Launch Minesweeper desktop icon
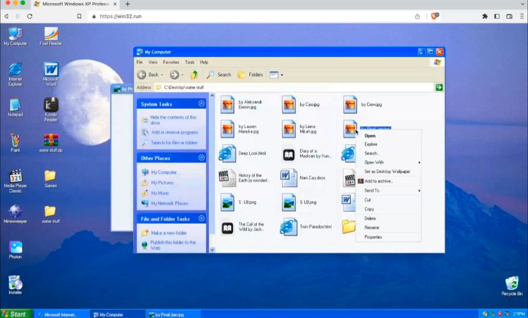 15,214
